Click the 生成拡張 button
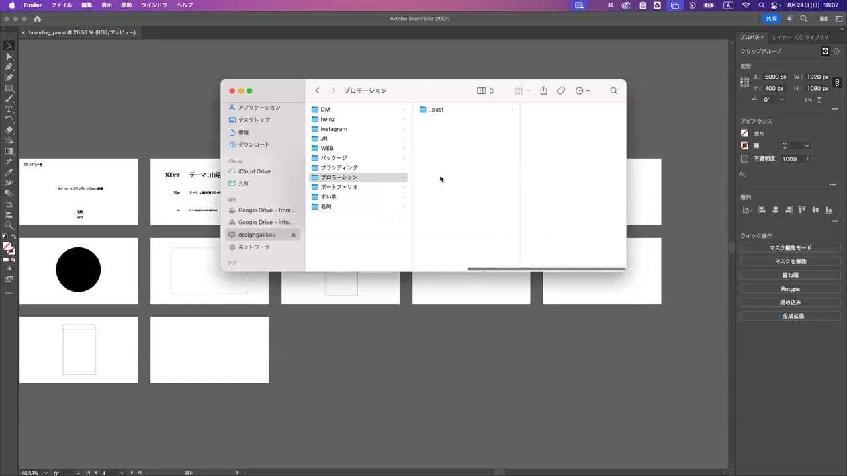The image size is (847, 476). (790, 317)
